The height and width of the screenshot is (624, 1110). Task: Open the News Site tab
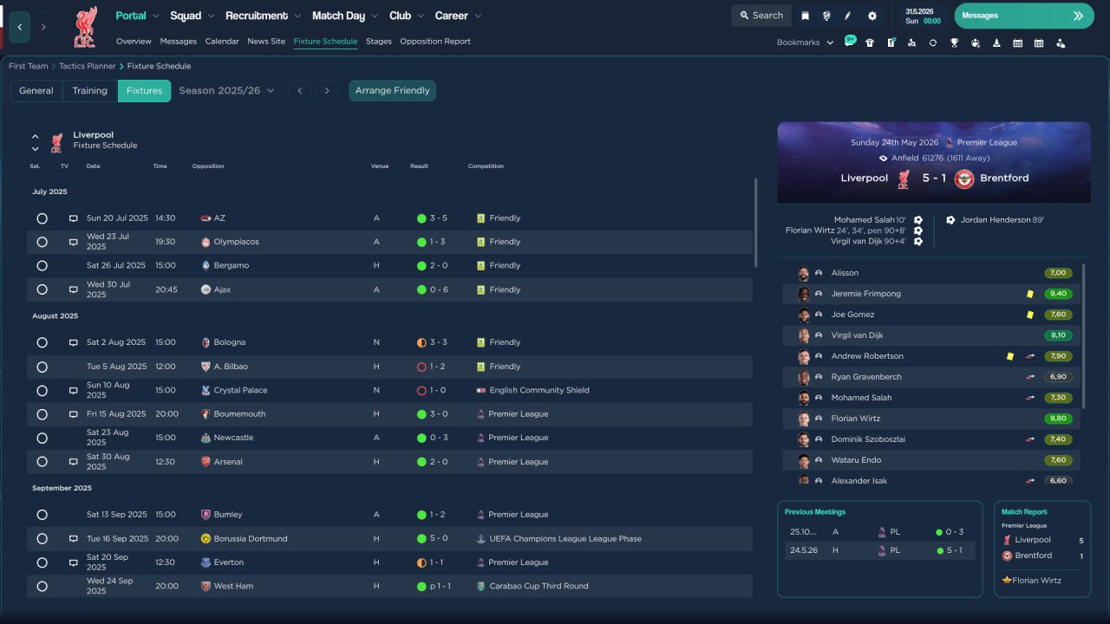[266, 42]
